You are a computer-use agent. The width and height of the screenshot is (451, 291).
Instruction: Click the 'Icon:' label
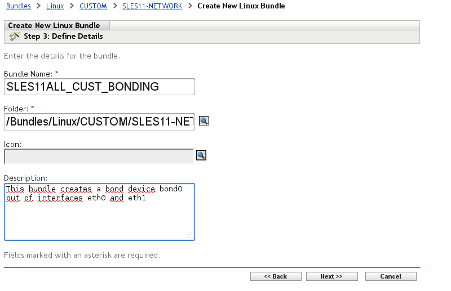(12, 144)
